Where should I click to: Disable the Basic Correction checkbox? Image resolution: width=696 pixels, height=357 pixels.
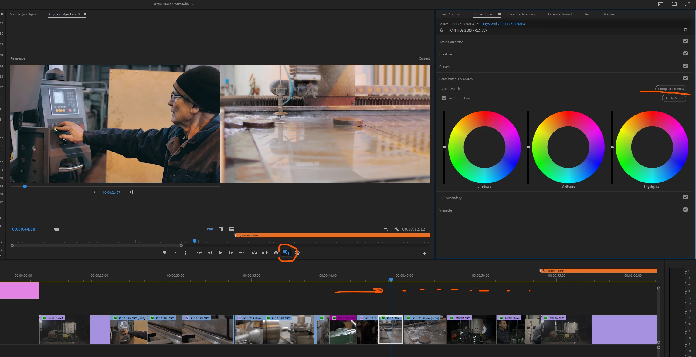[685, 41]
